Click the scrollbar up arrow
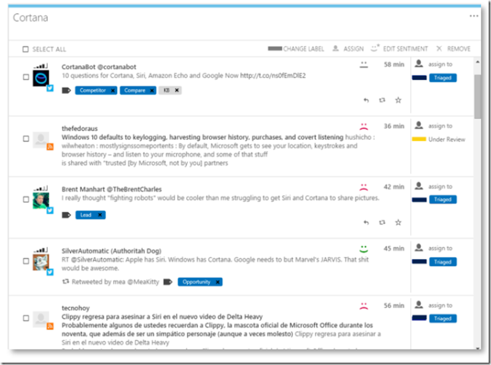The image size is (491, 365). click(477, 62)
